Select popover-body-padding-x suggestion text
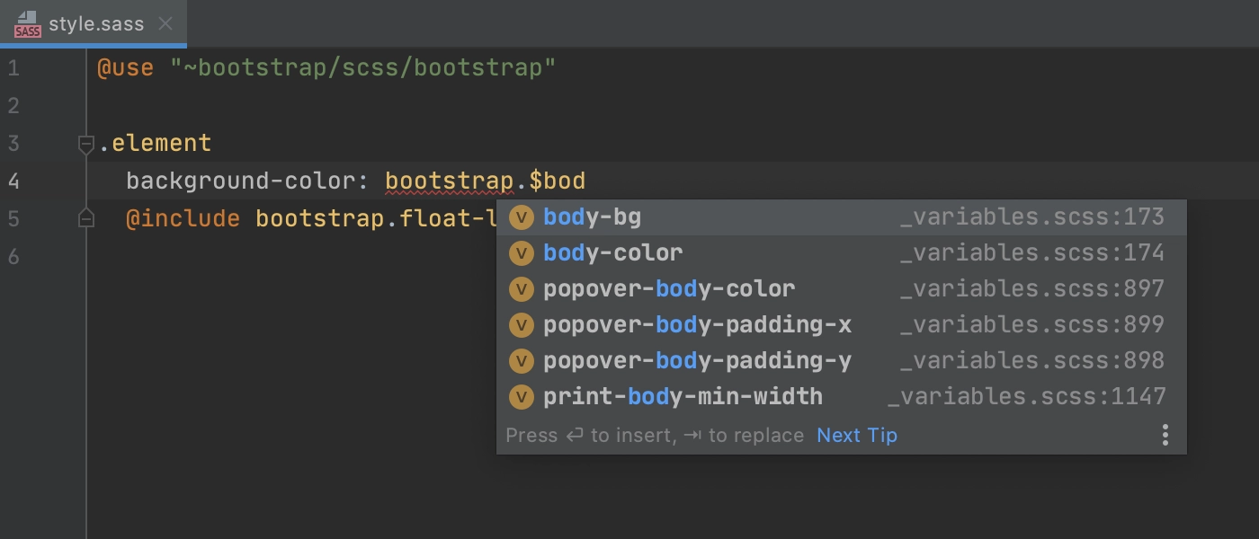The height and width of the screenshot is (539, 1259). pos(697,325)
